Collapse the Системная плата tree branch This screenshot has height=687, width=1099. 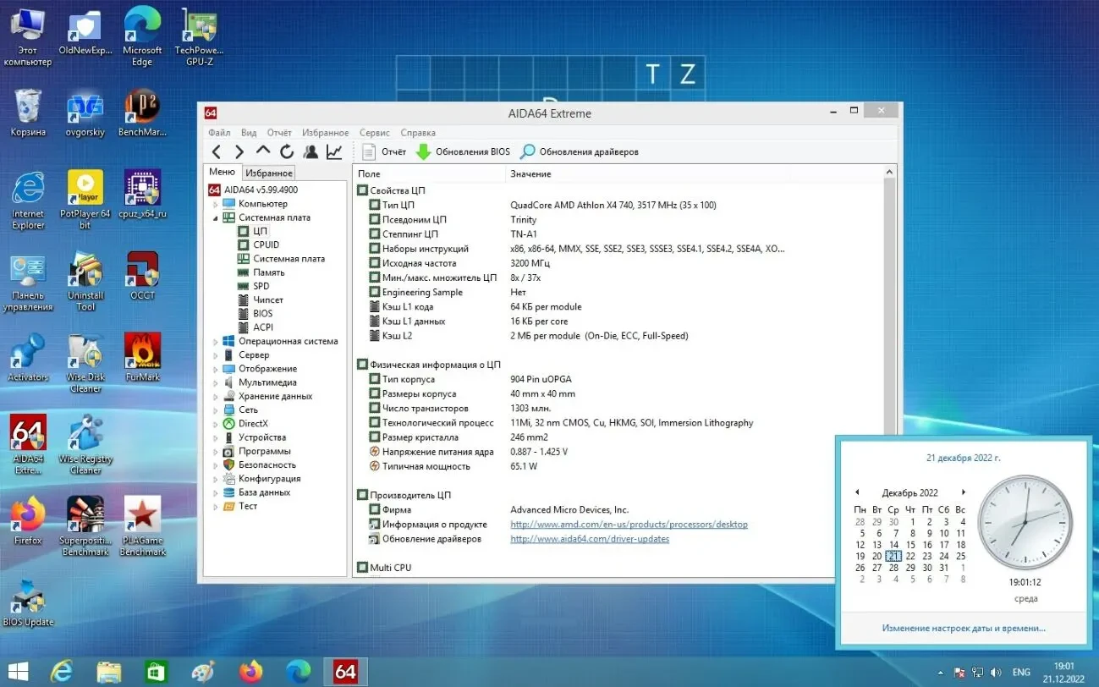[217, 217]
